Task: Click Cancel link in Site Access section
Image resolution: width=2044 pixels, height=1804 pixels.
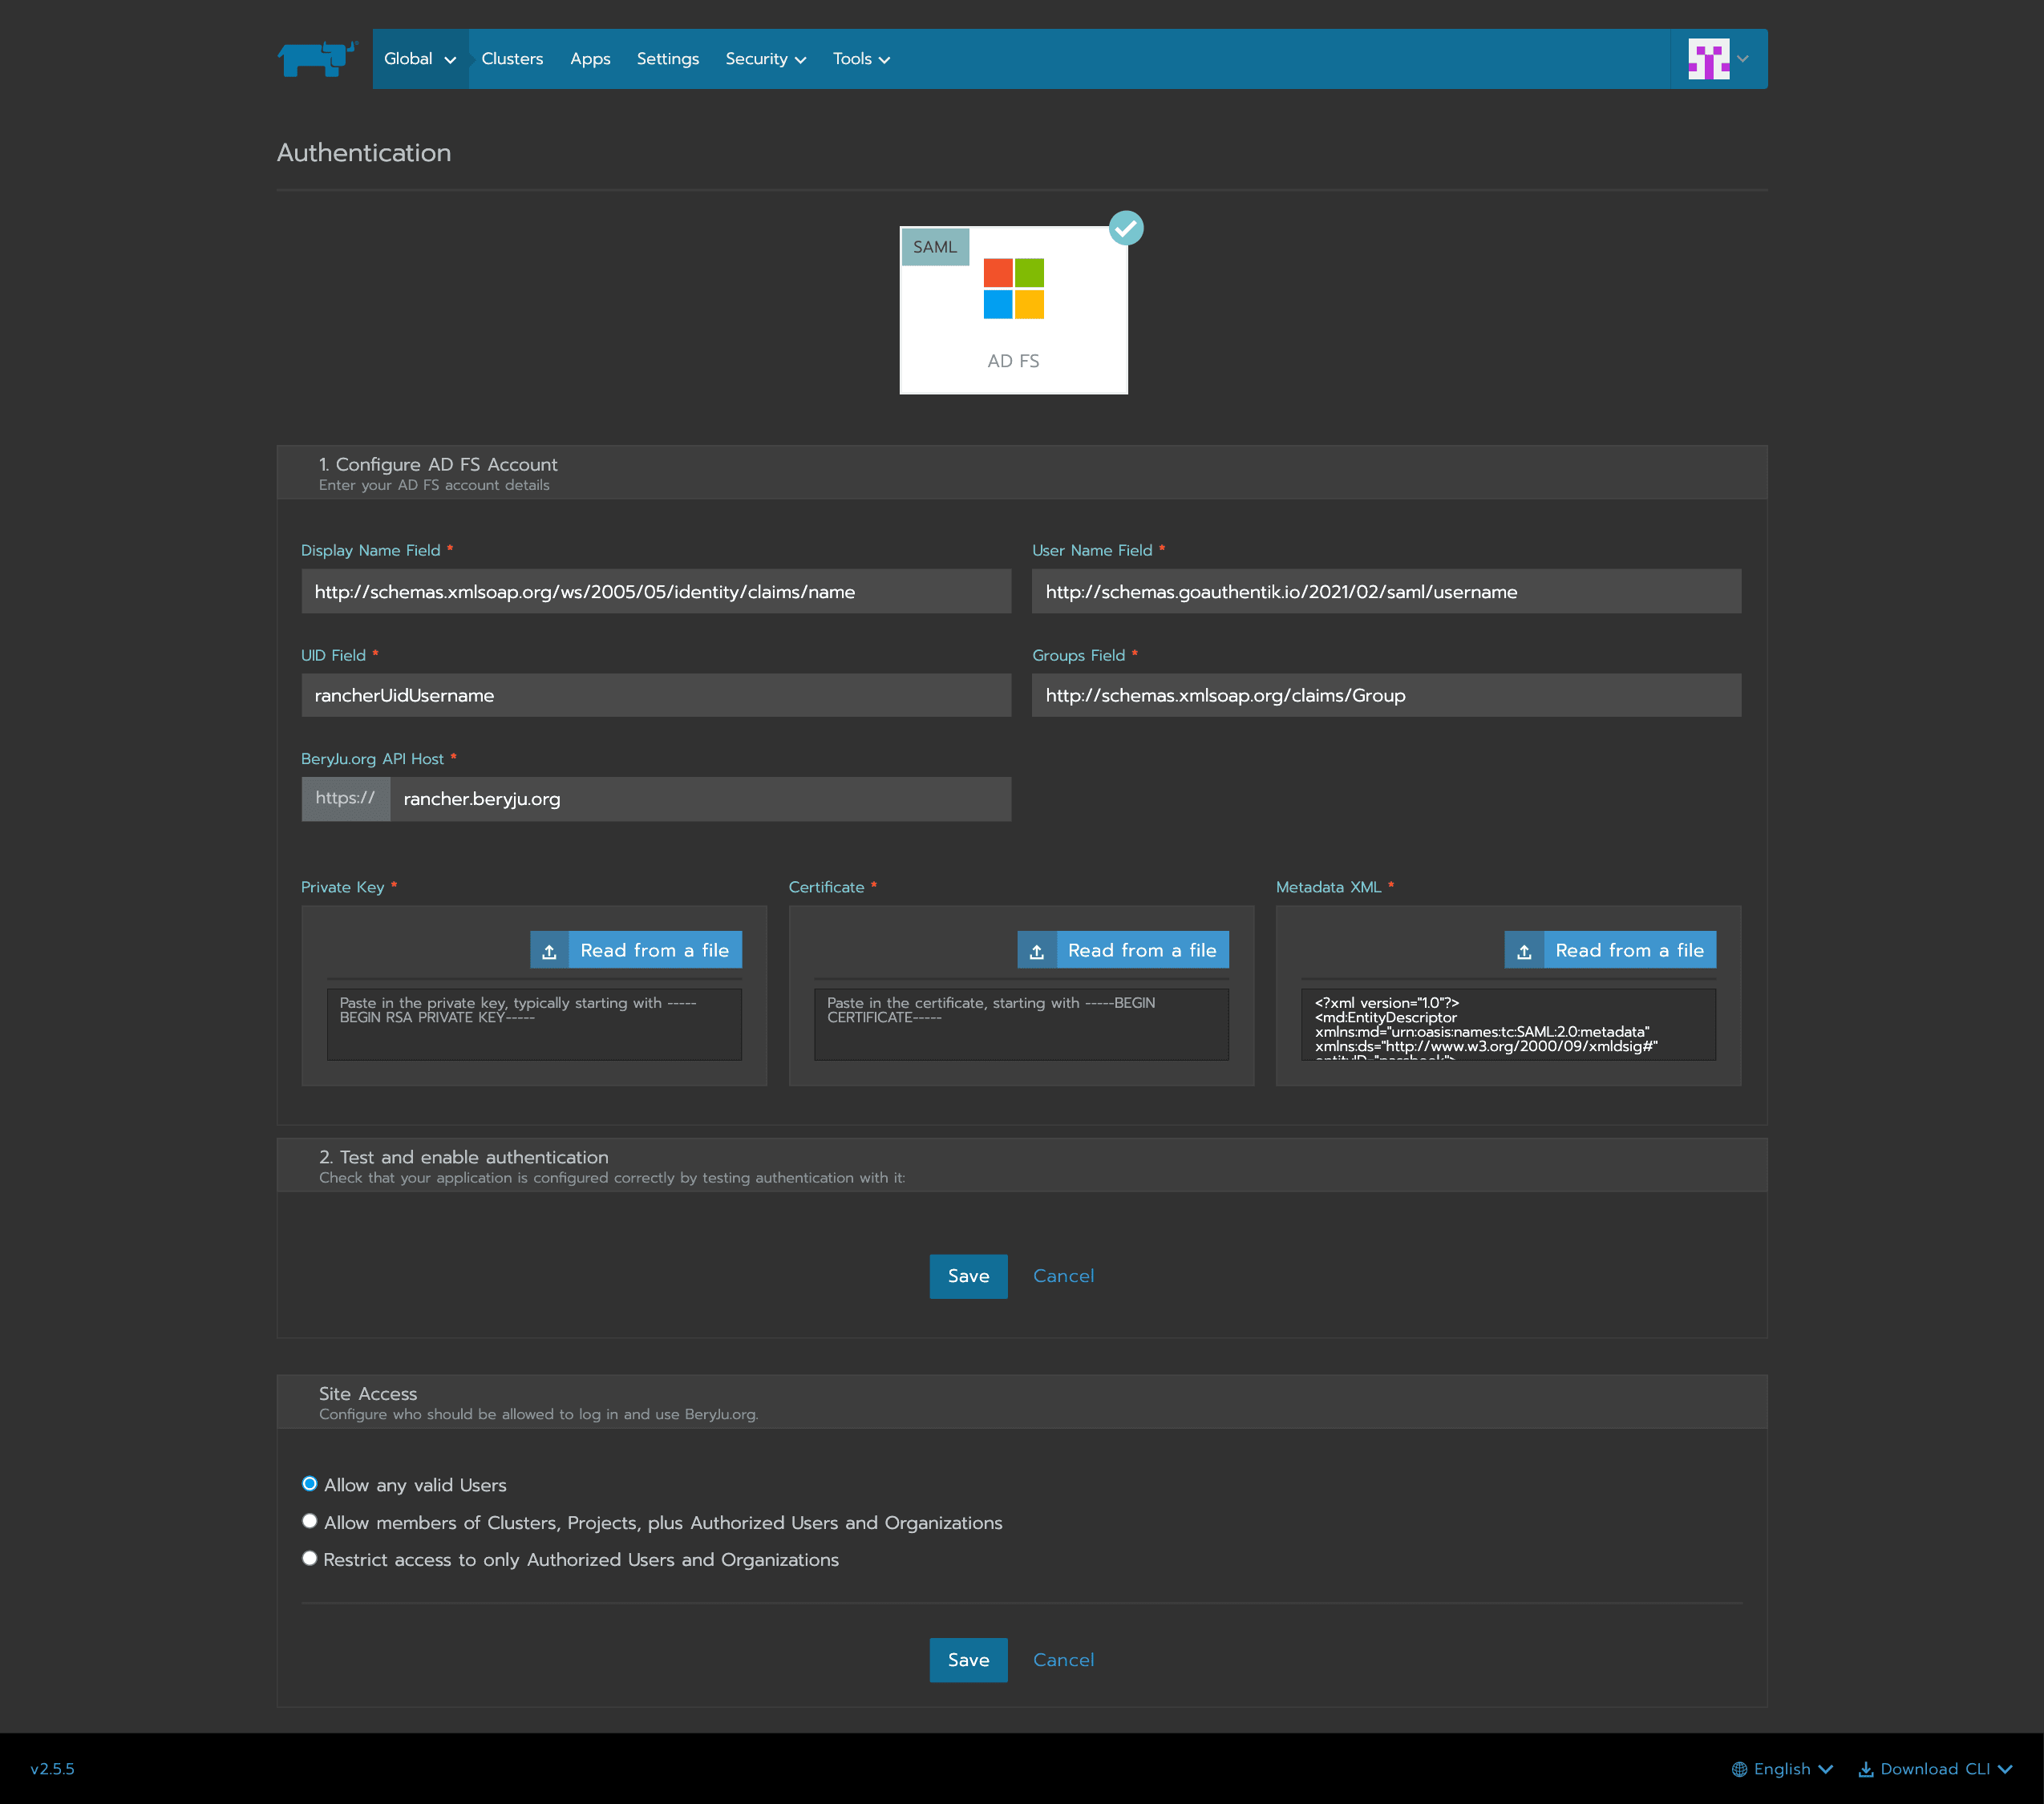Action: pos(1063,1660)
